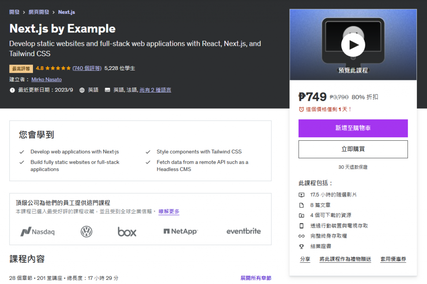The width and height of the screenshot is (427, 284).
Task: Add course with 新增至購物車 button
Action: pyautogui.click(x=353, y=128)
